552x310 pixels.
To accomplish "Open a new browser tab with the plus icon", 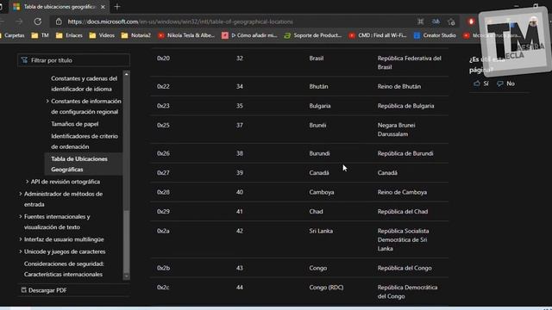I will tap(117, 7).
